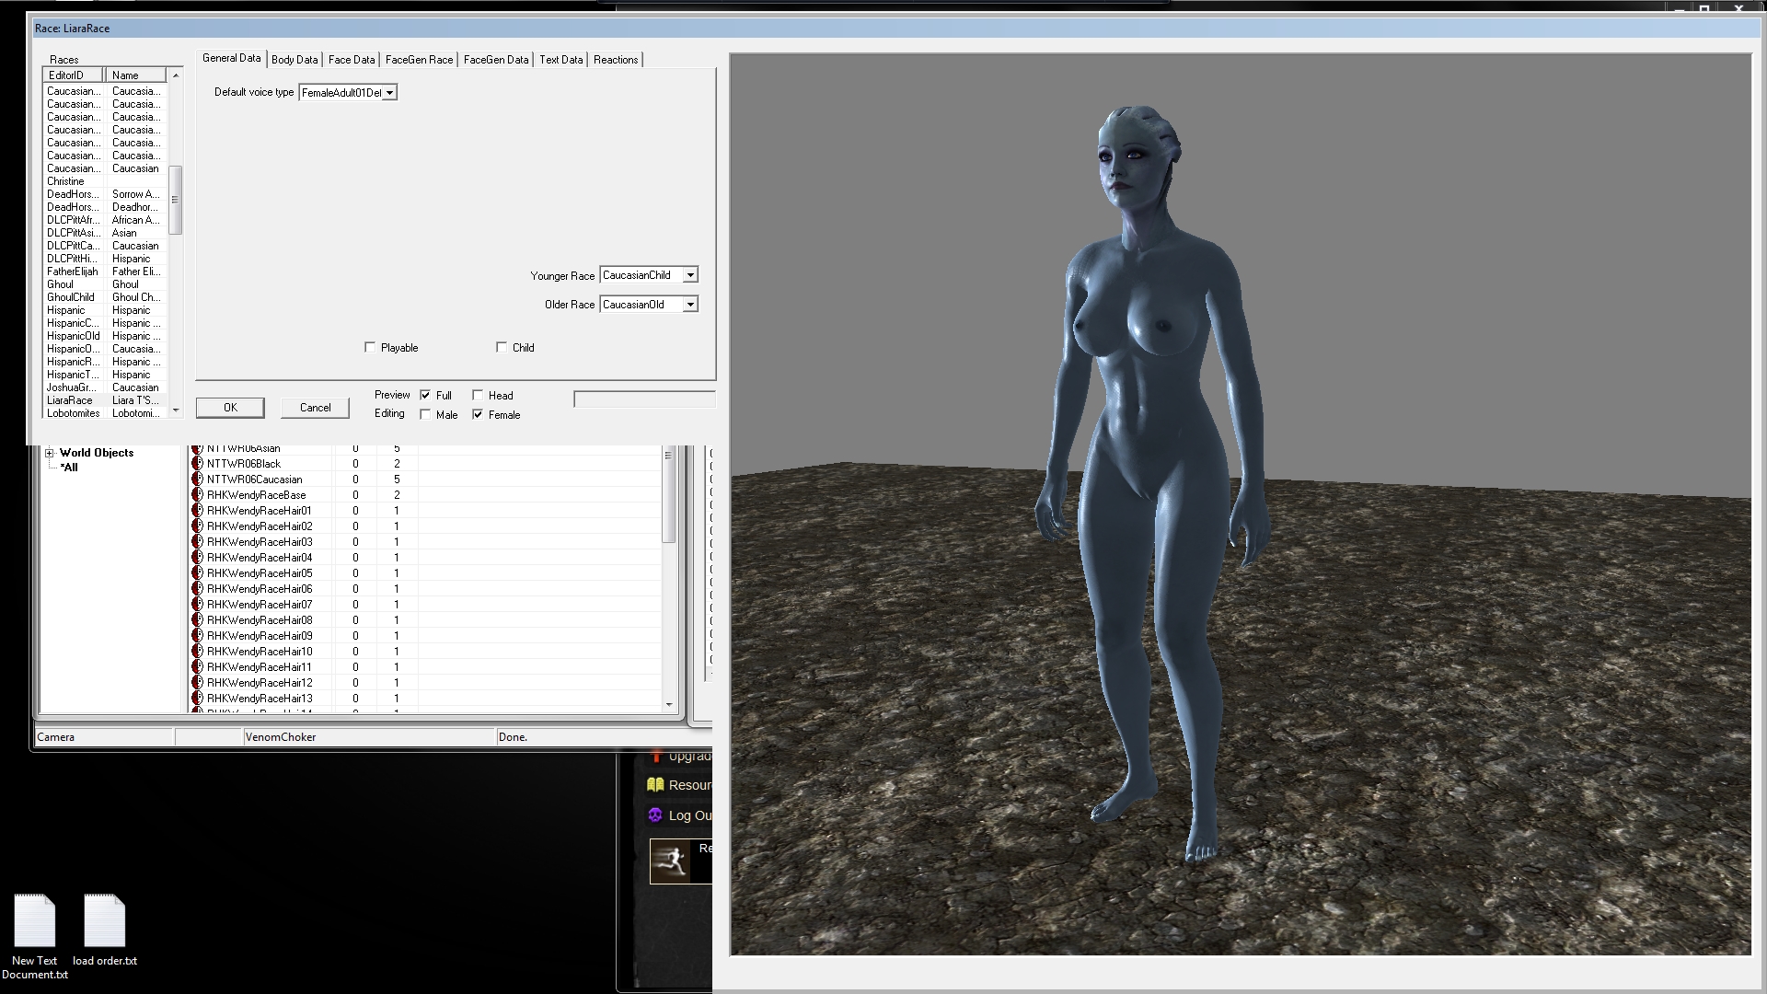Viewport: 1767px width, 994px height.
Task: Click the Cancel button
Action: pyautogui.click(x=316, y=408)
